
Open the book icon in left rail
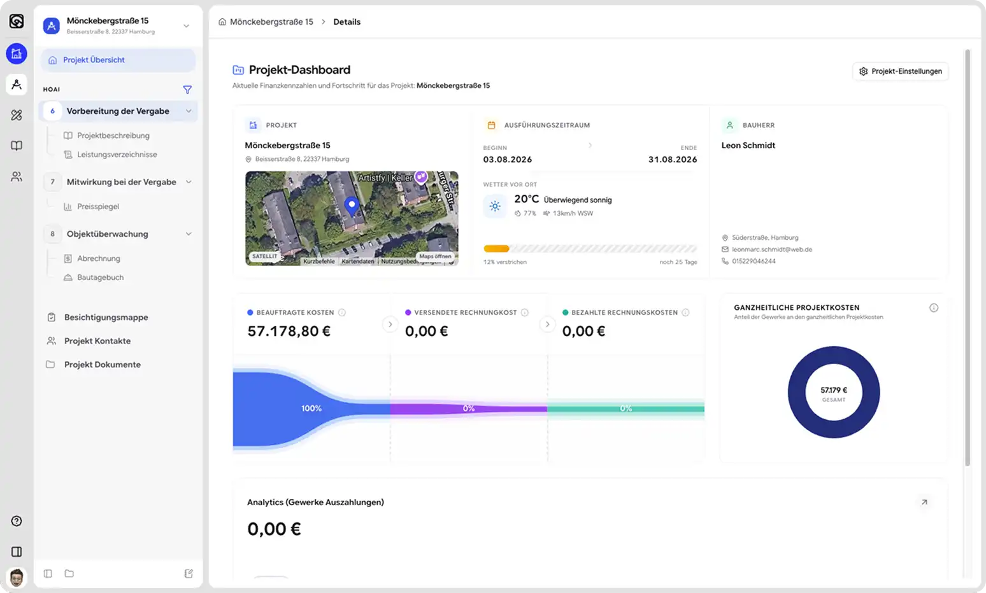[x=17, y=146]
